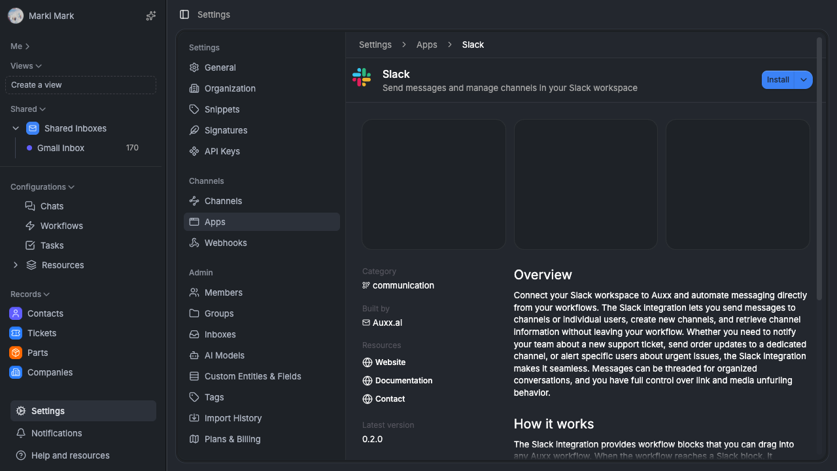Collapse the Configurations section
Screen dimensions: 837x471
click(43, 187)
